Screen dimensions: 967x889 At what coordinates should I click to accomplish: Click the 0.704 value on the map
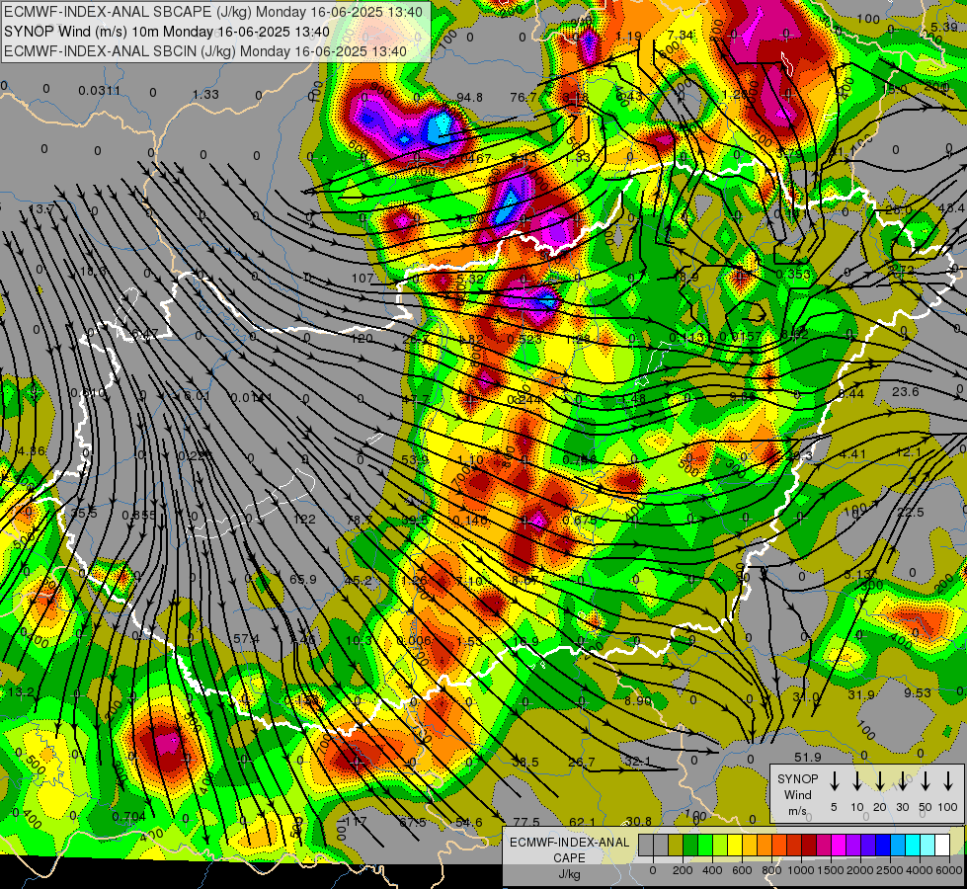point(128,817)
